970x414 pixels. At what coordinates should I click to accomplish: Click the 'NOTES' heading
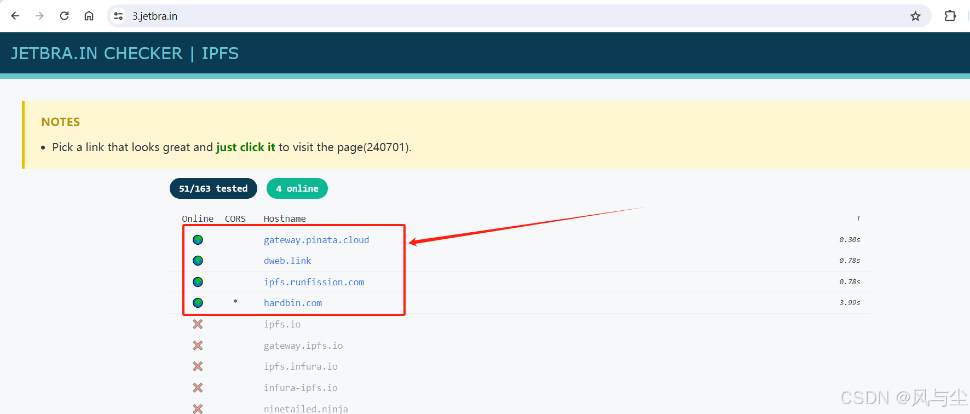[61, 122]
